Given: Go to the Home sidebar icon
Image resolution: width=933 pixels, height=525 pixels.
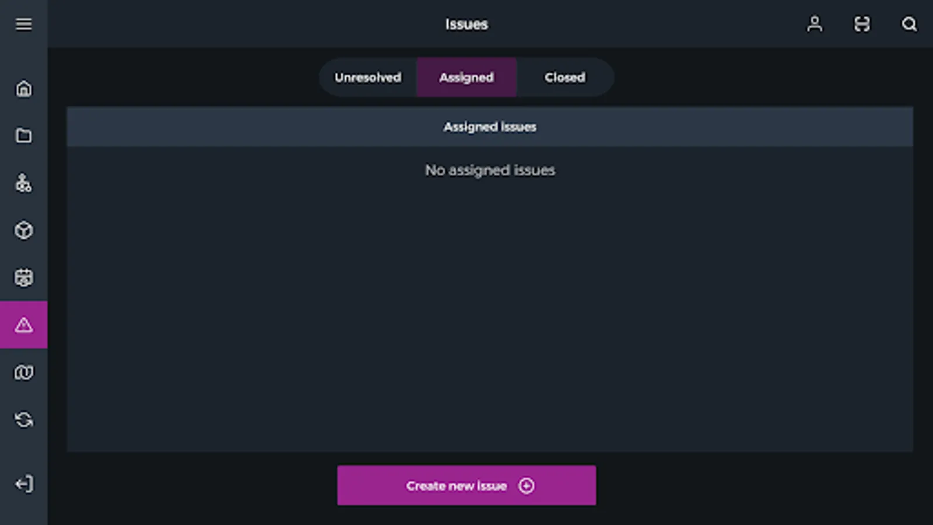Looking at the screenshot, I should [x=24, y=89].
